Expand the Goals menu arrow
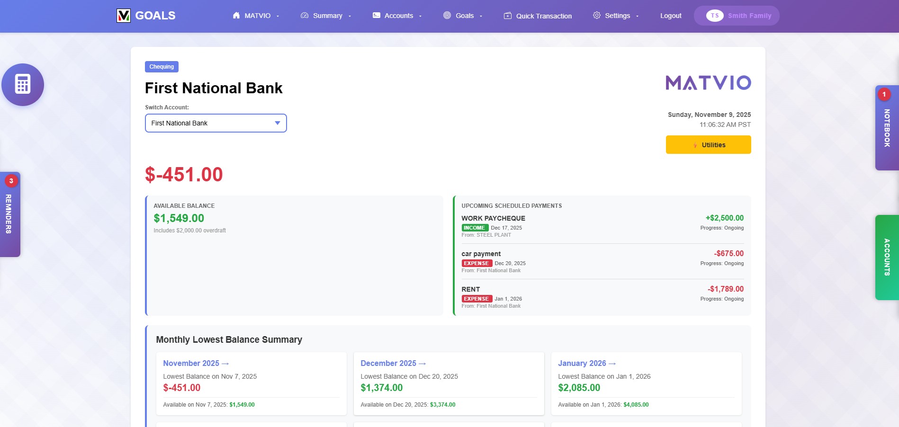The image size is (899, 427). [481, 16]
